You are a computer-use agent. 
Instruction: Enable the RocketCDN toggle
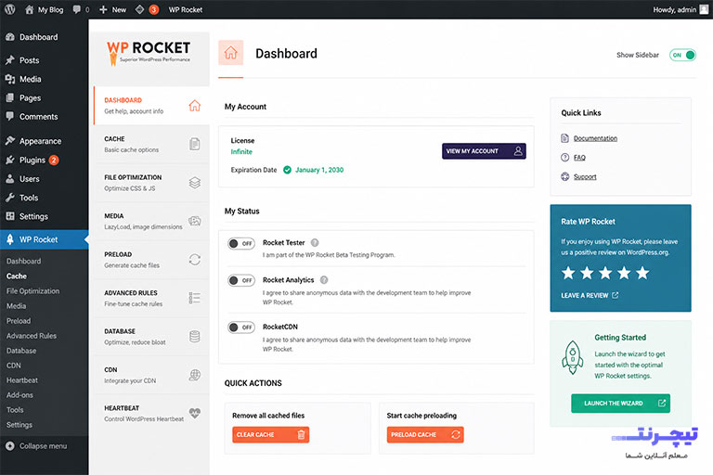click(241, 327)
